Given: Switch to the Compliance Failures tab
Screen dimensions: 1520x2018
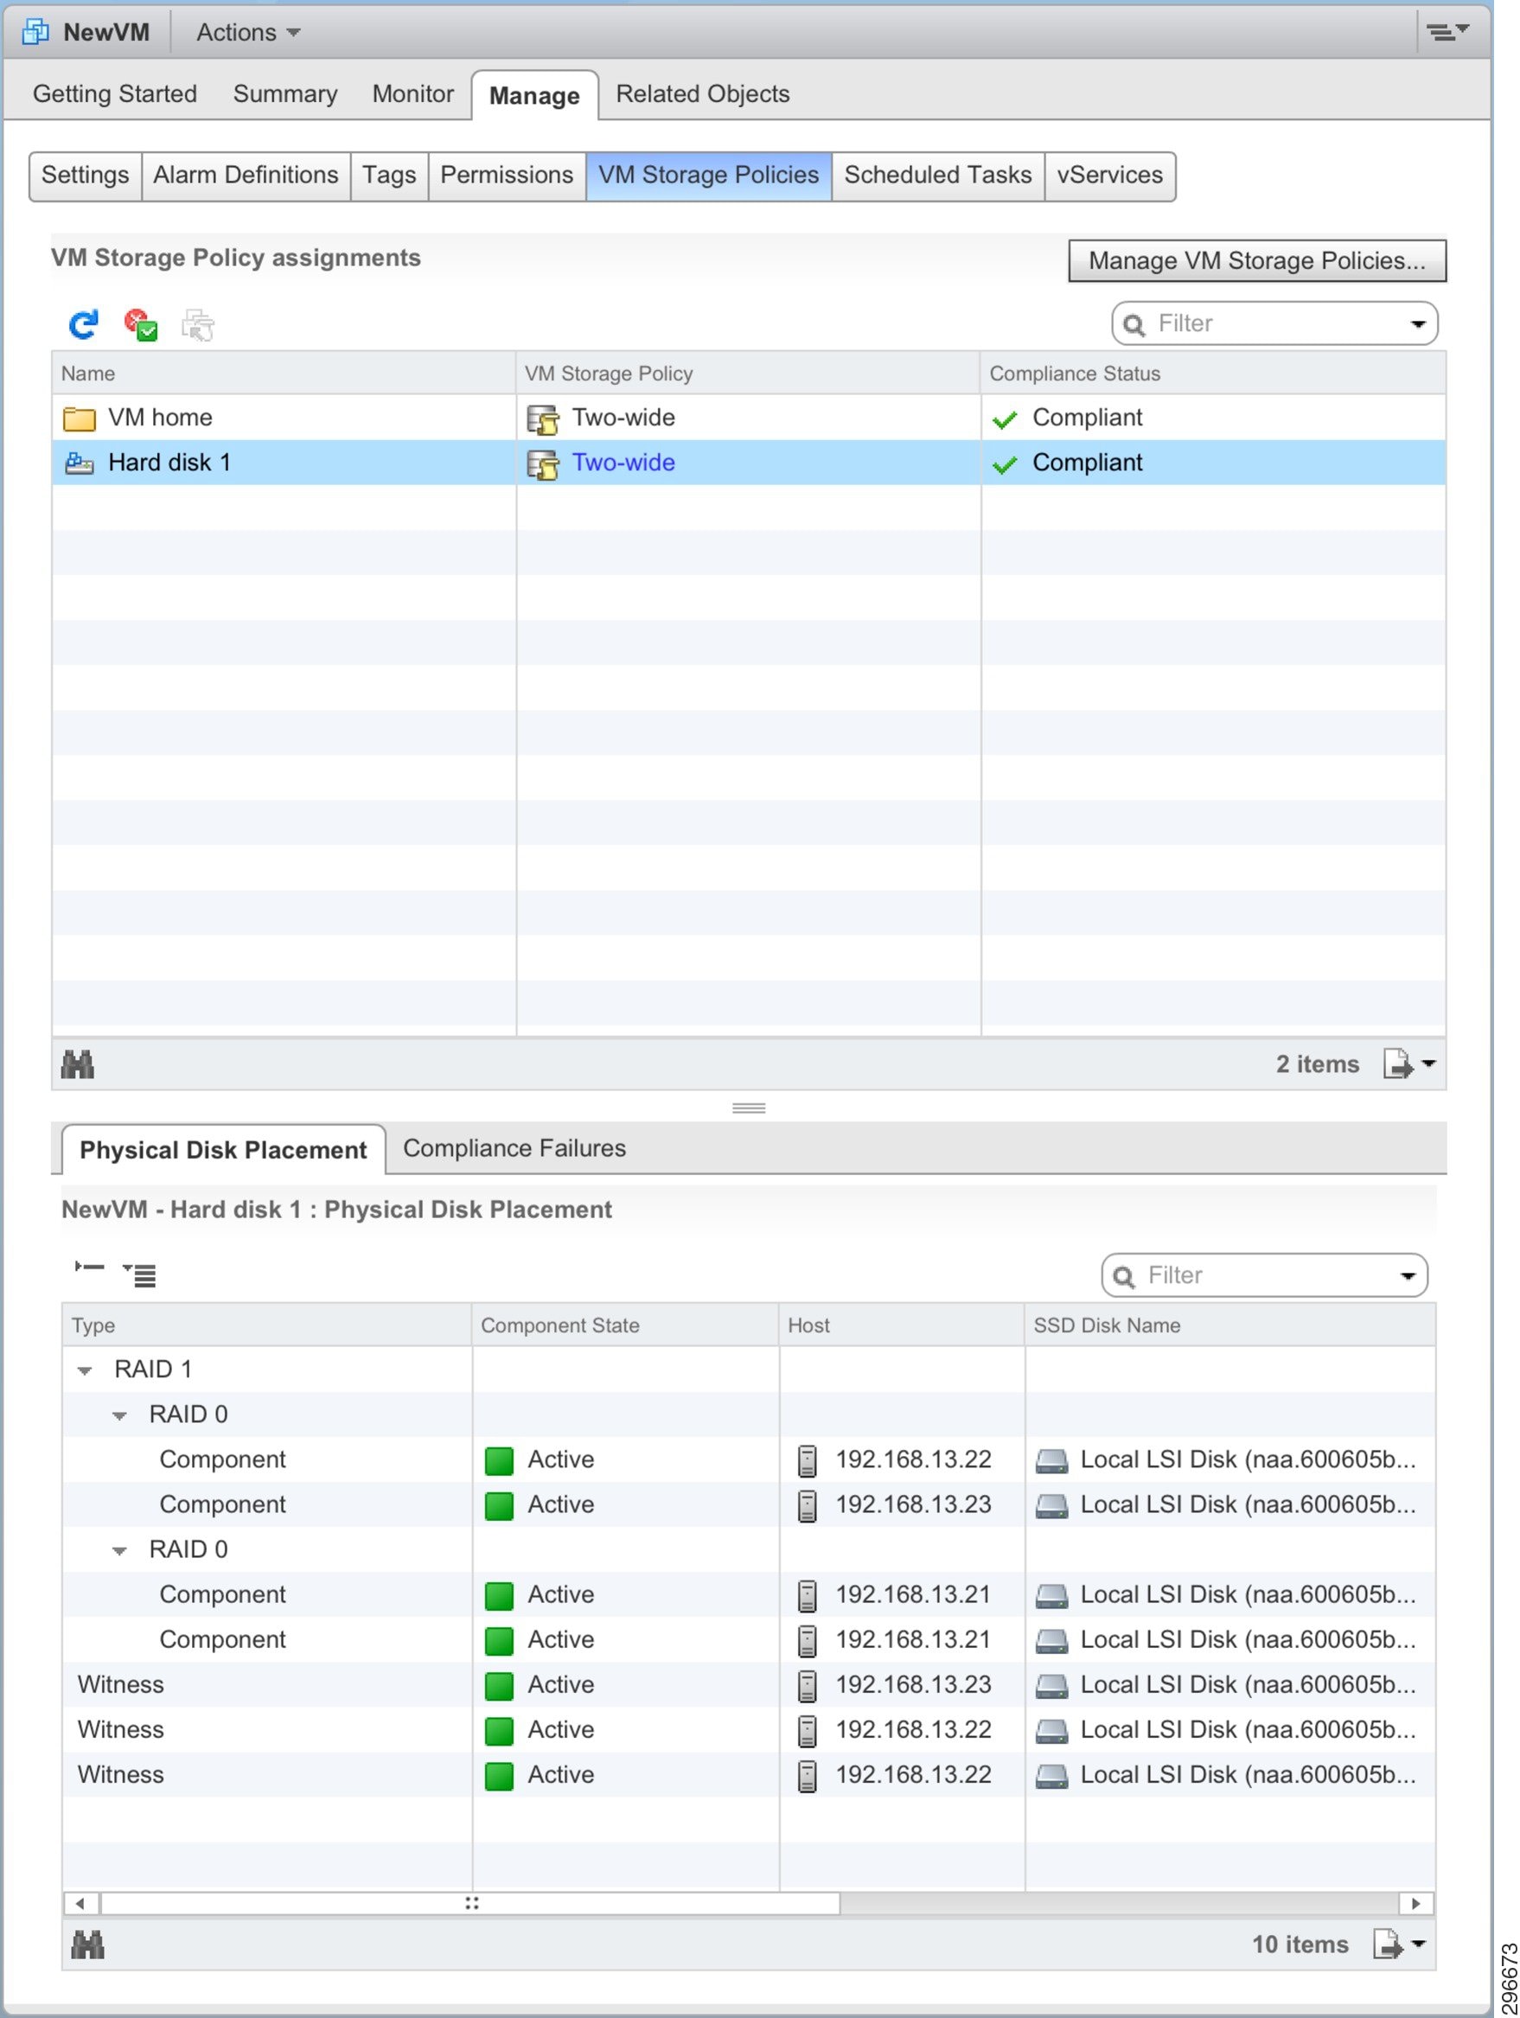Looking at the screenshot, I should [x=514, y=1148].
